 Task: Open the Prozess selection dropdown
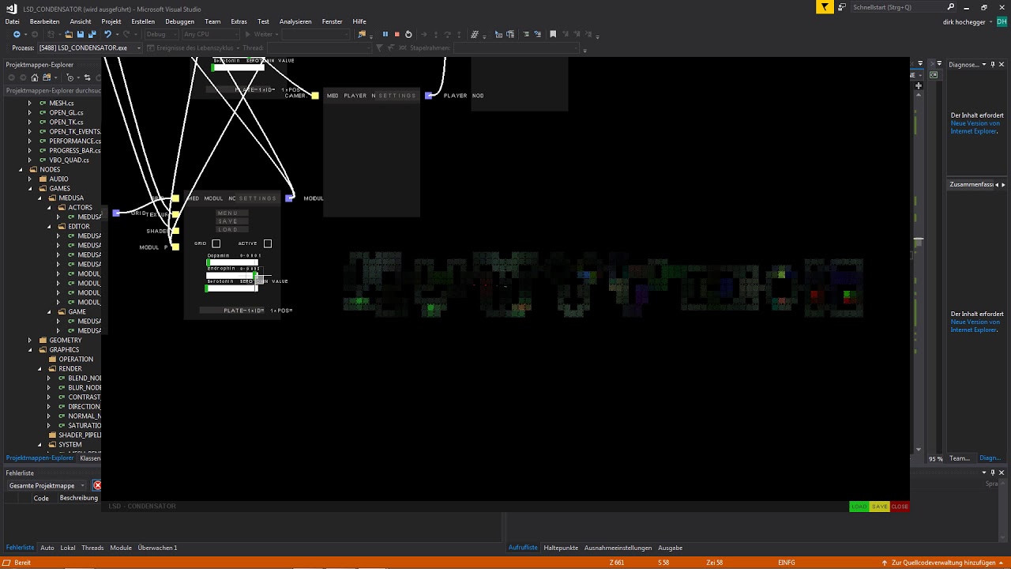(89, 48)
